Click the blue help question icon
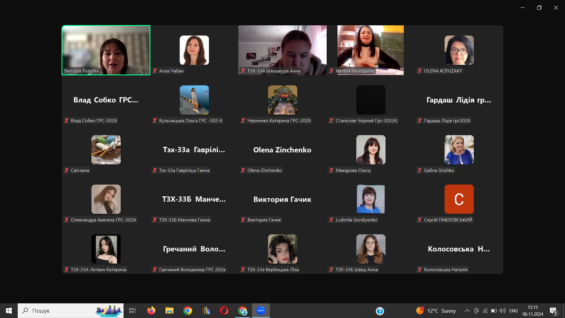This screenshot has height=318, width=565. [x=380, y=311]
